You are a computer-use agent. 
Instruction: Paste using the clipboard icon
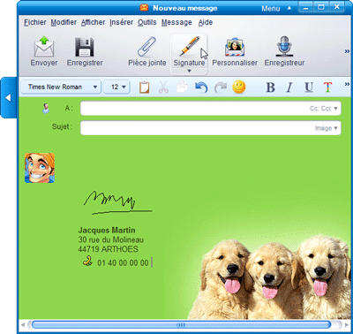pos(144,87)
